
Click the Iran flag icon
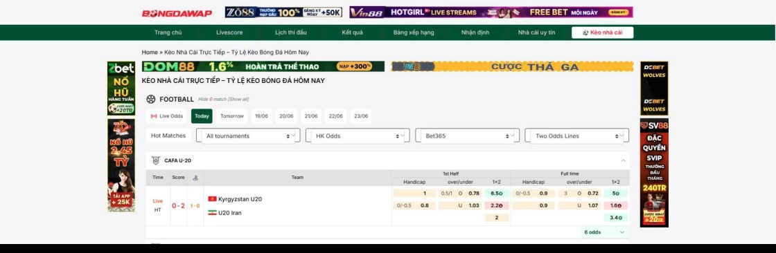(212, 213)
